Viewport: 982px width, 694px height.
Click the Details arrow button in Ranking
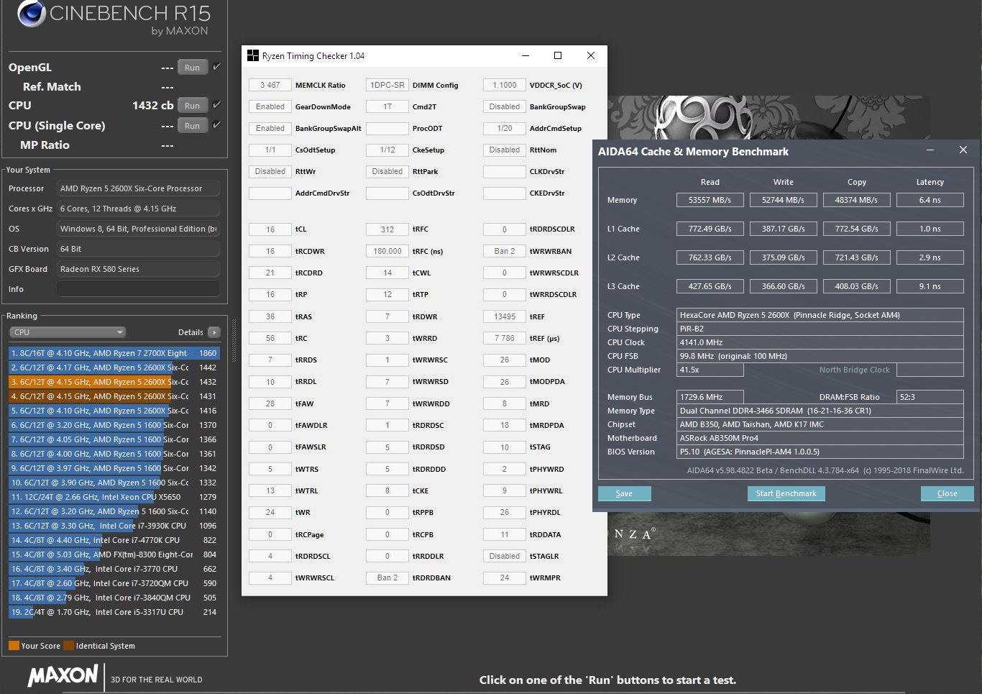click(x=214, y=332)
